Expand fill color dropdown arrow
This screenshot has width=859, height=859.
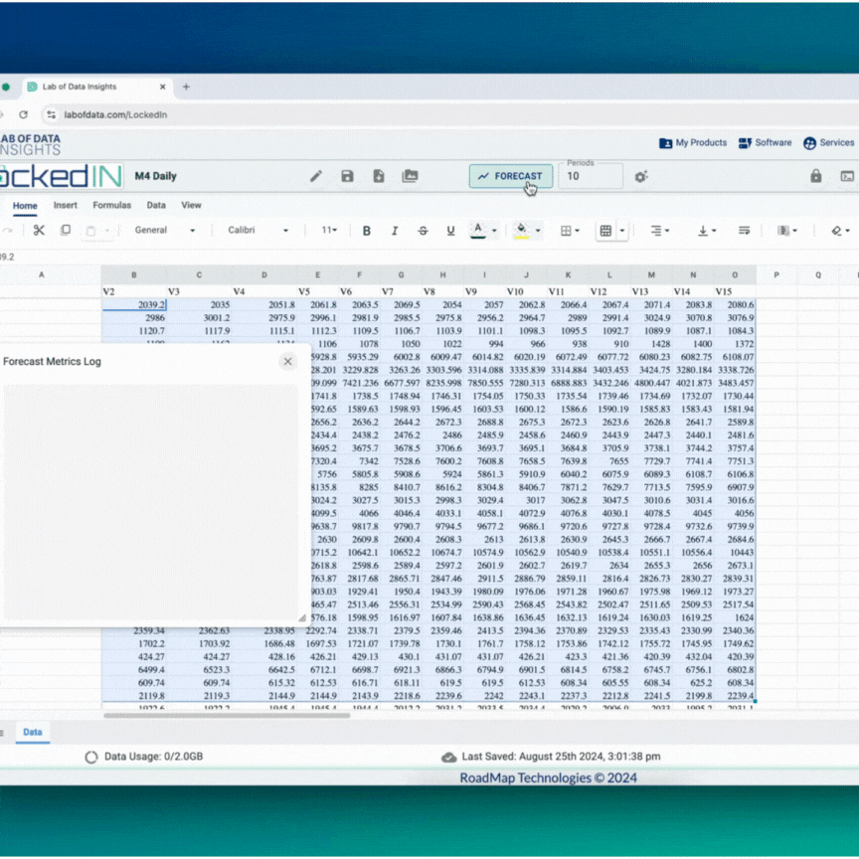pyautogui.click(x=538, y=231)
